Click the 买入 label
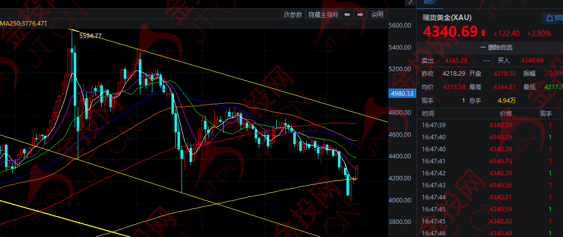Viewport: 563px width, 237px height. (x=504, y=61)
